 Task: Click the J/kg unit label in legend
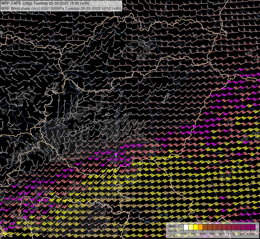pyautogui.click(x=172, y=235)
